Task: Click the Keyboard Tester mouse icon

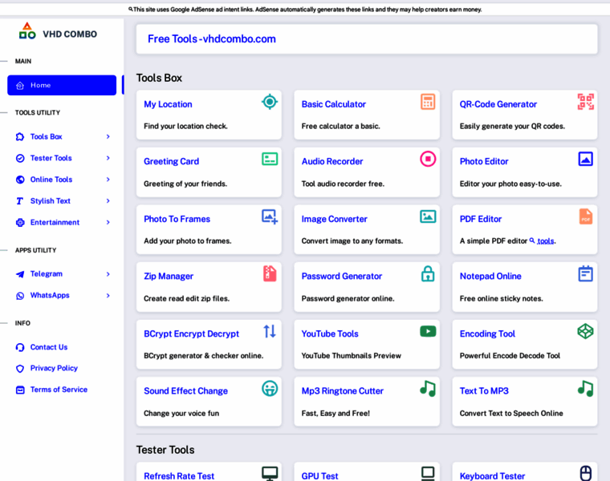Action: click(585, 473)
